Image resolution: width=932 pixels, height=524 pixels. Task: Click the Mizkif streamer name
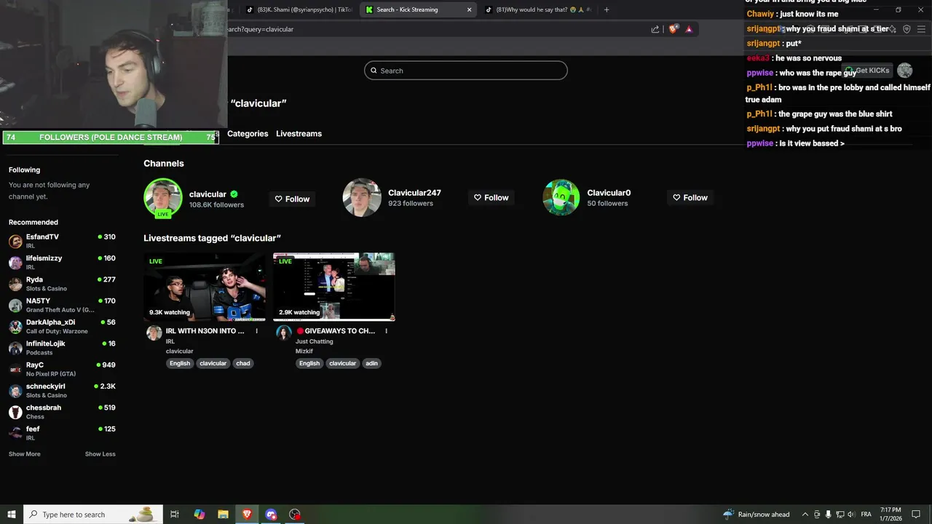click(304, 351)
